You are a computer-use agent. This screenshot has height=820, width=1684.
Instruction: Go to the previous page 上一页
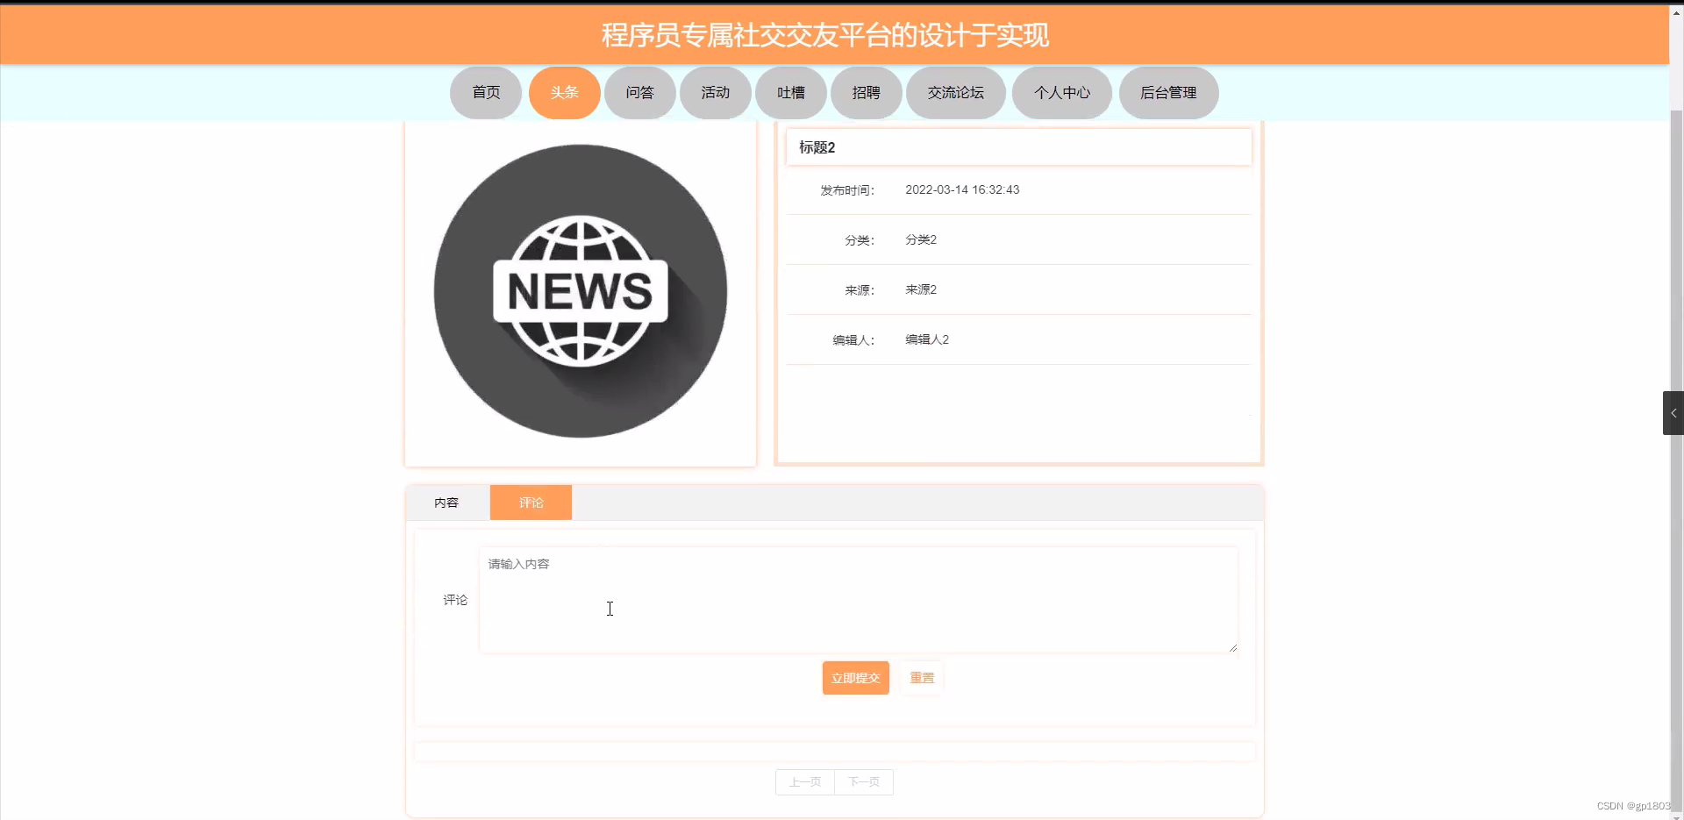803,781
